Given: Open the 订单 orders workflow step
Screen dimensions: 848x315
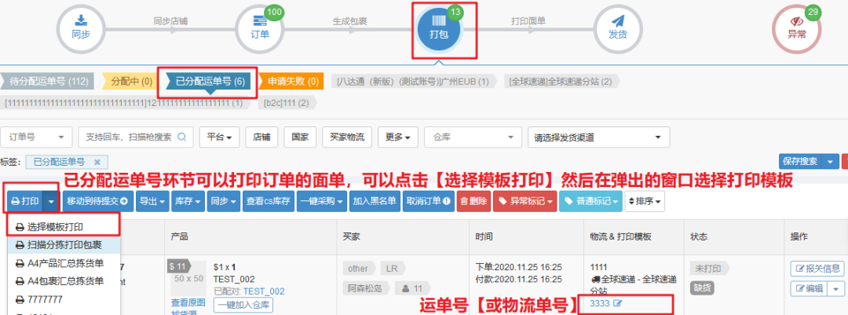Looking at the screenshot, I should click(x=260, y=29).
